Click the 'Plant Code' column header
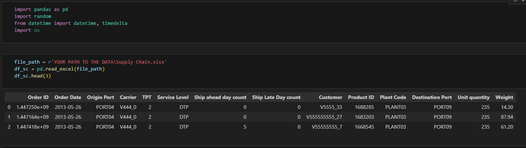Screen dimensions: 526x148 point(393,97)
